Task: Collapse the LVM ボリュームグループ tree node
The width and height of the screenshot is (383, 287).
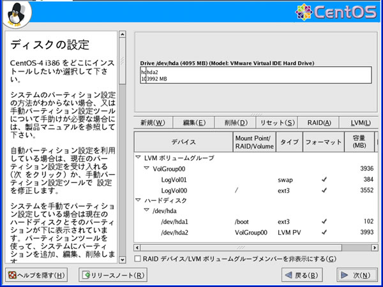Action: tap(138, 158)
